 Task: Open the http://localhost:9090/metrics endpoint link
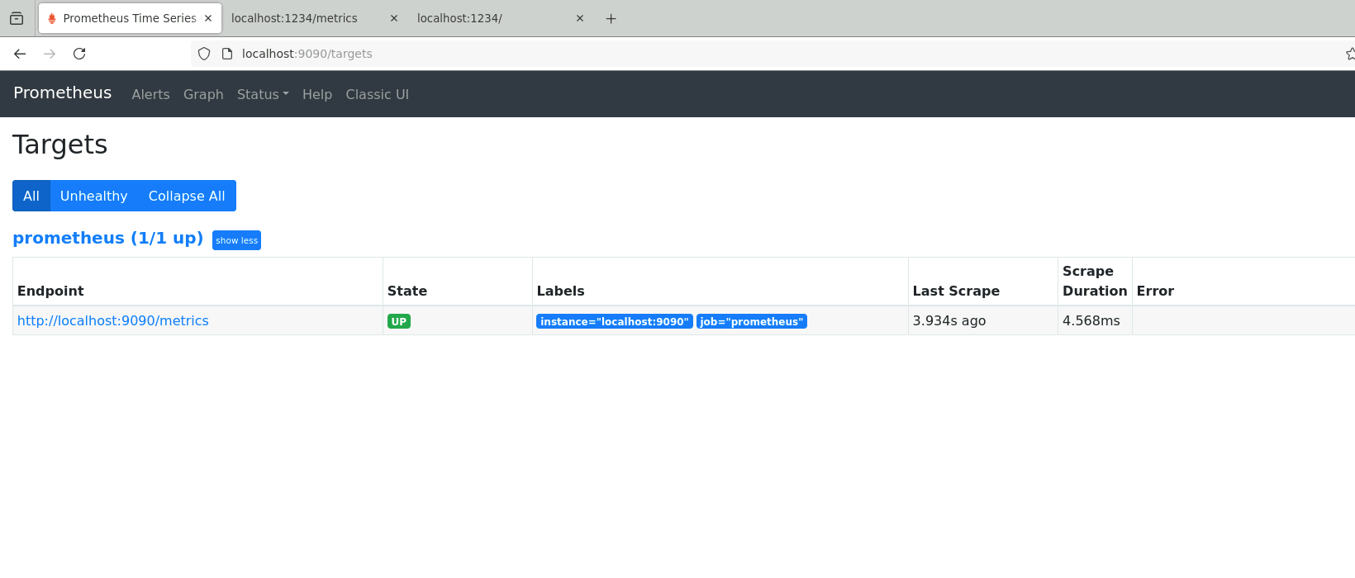click(x=113, y=321)
